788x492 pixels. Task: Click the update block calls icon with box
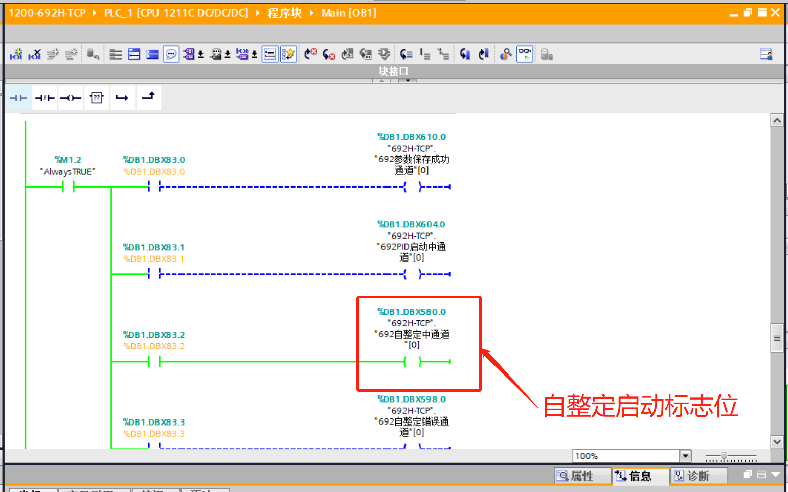click(366, 54)
